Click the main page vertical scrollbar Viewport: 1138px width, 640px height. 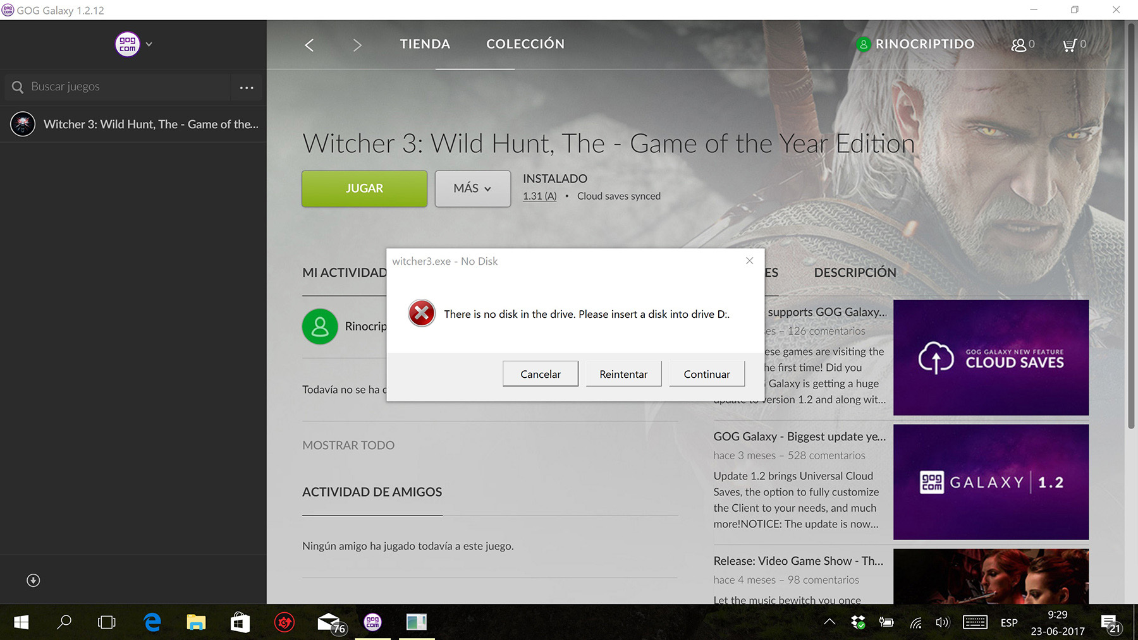tap(1131, 227)
